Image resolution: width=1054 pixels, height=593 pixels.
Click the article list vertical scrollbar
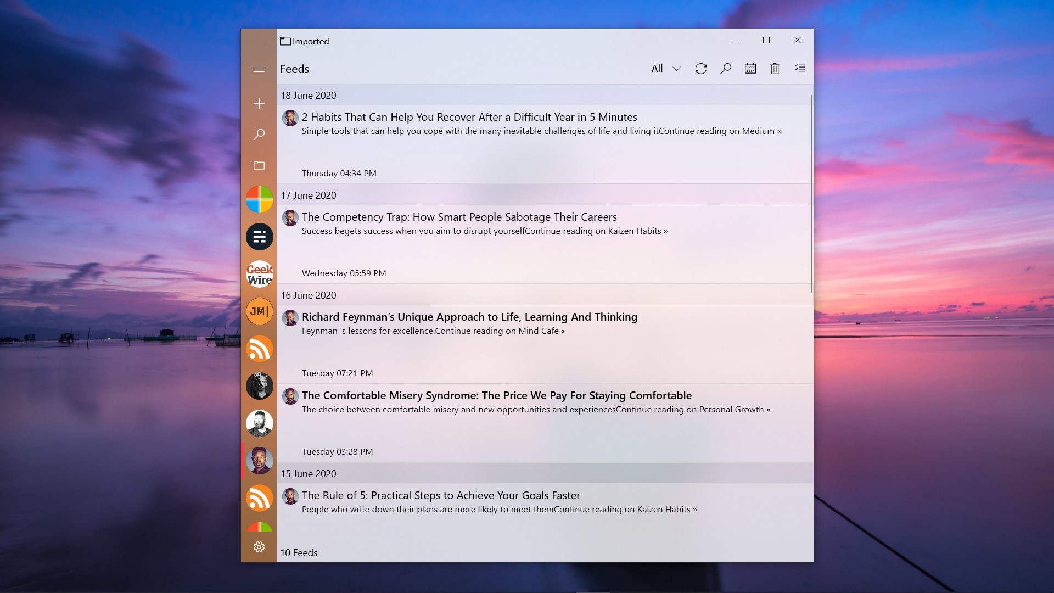811,193
